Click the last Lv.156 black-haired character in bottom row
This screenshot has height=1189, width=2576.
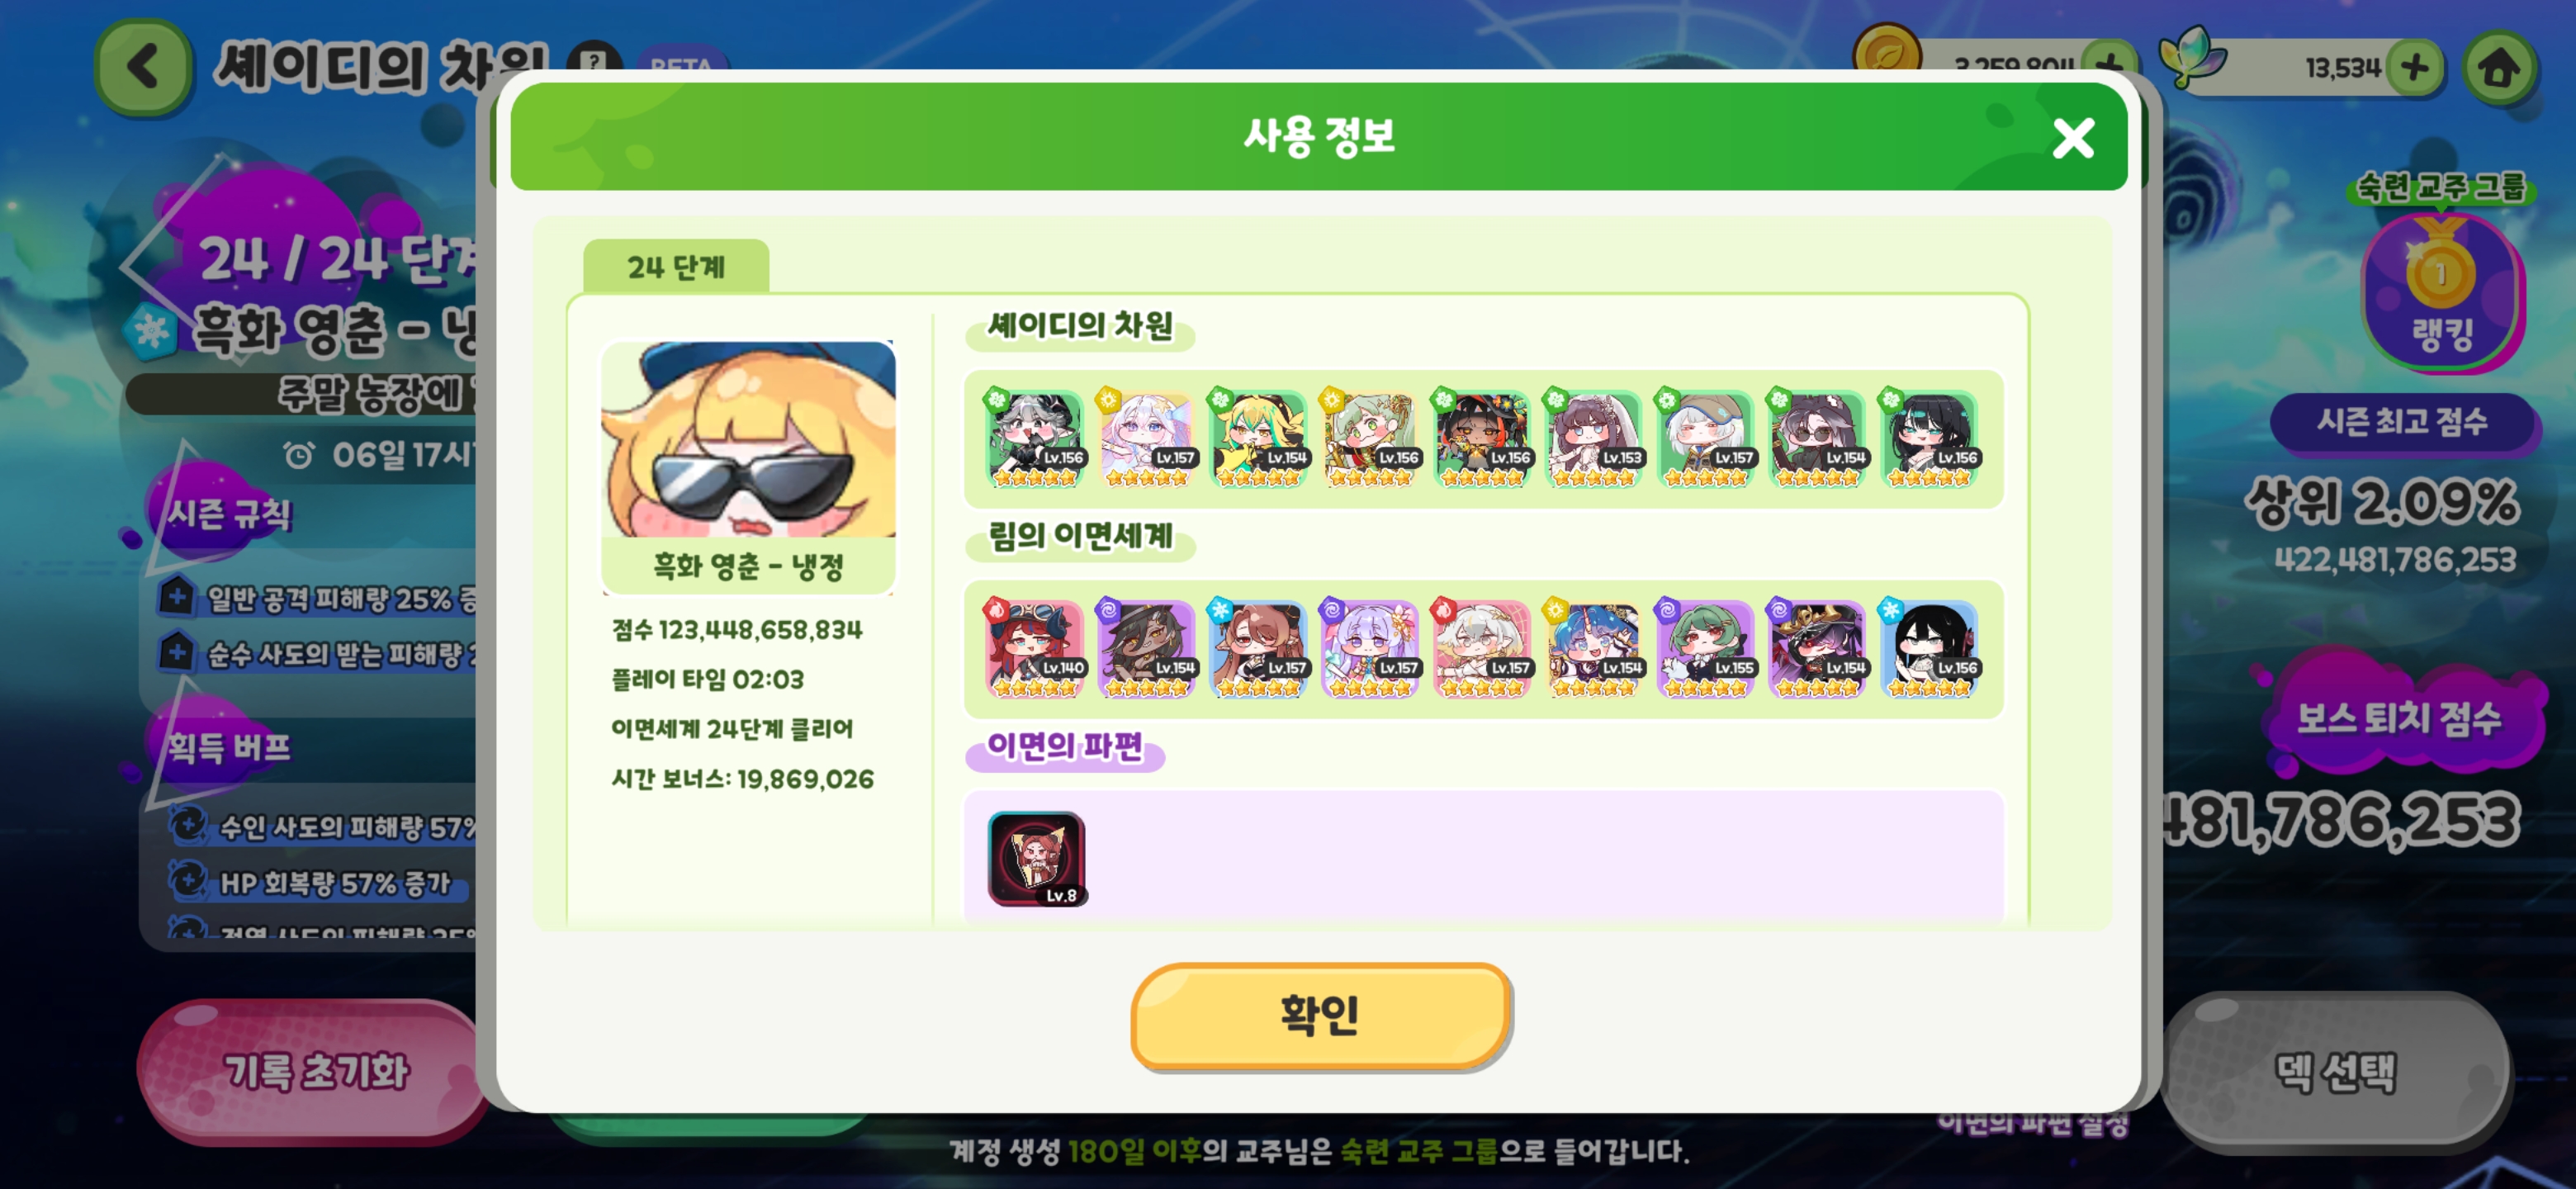click(x=1929, y=649)
